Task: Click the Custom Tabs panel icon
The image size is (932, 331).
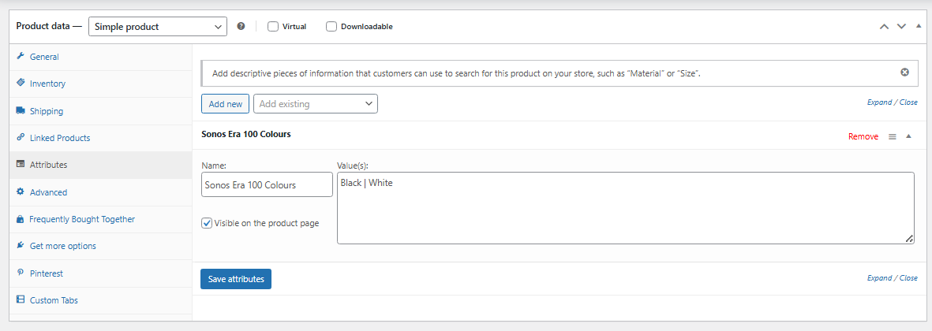Action: tap(21, 299)
